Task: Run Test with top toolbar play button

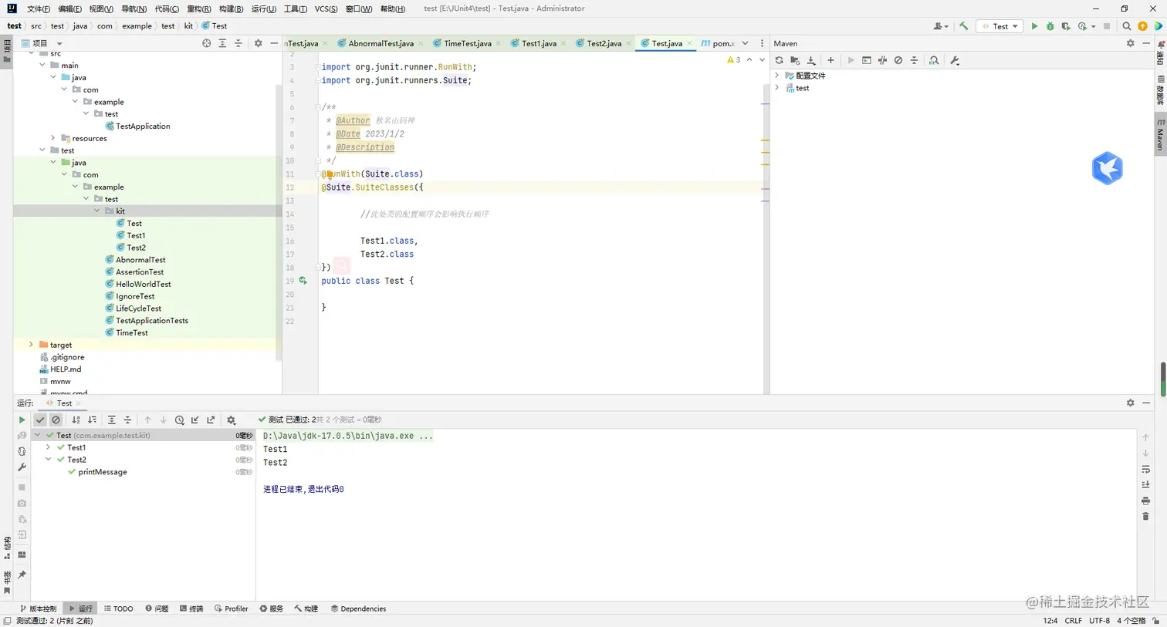Action: pos(1034,26)
